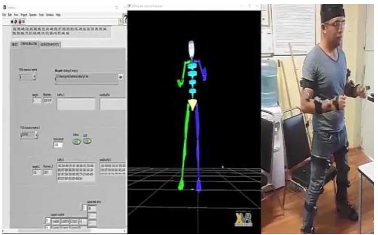Open the Window menu
Image resolution: width=378 pixels, height=235 pixels.
tap(50, 15)
